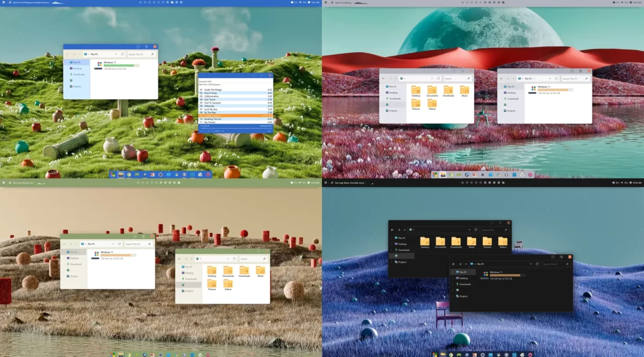Expand the address bar dropdown in the blue This PC window
This screenshot has height=357, width=644.
coord(116,54)
